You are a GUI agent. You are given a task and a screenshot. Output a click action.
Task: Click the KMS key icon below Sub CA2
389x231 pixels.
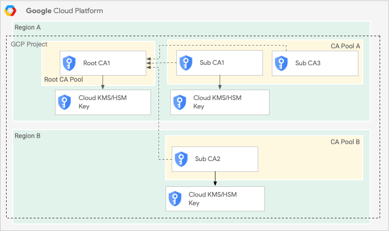(x=175, y=199)
